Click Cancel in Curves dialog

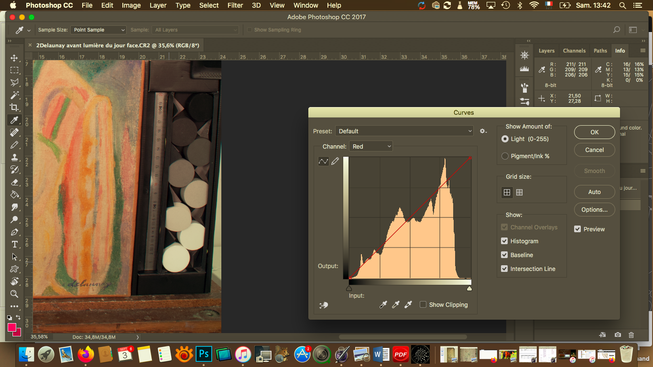point(594,150)
